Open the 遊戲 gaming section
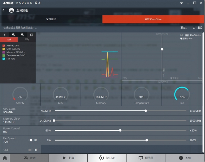Screen dimensions: 205x162 29,158
